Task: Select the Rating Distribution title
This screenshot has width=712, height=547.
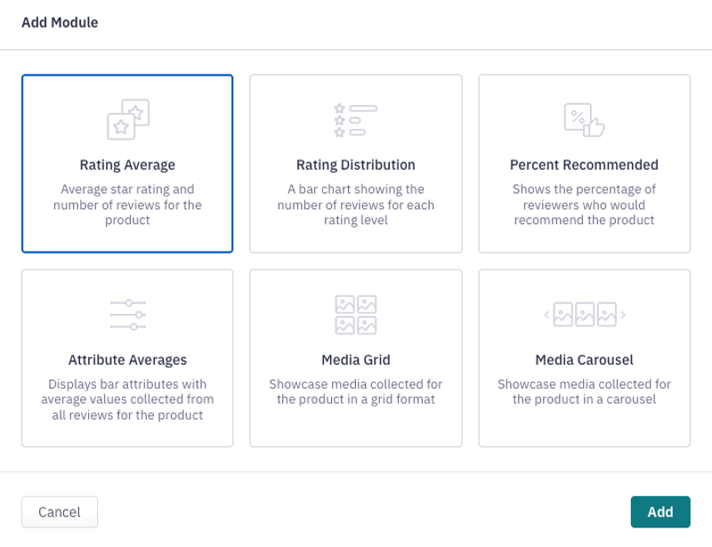Action: [x=355, y=165]
